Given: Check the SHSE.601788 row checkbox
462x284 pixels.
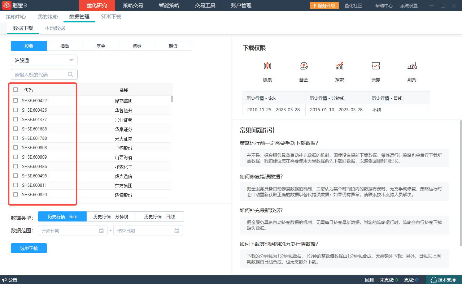Looking at the screenshot, I should [16, 138].
